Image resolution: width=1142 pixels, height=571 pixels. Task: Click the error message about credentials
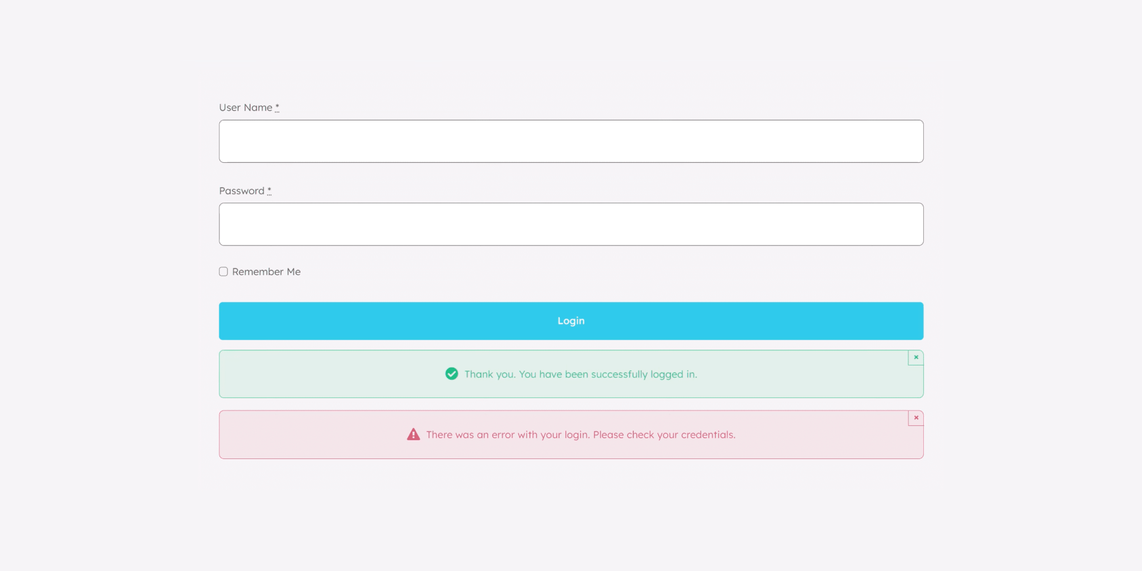pos(581,435)
